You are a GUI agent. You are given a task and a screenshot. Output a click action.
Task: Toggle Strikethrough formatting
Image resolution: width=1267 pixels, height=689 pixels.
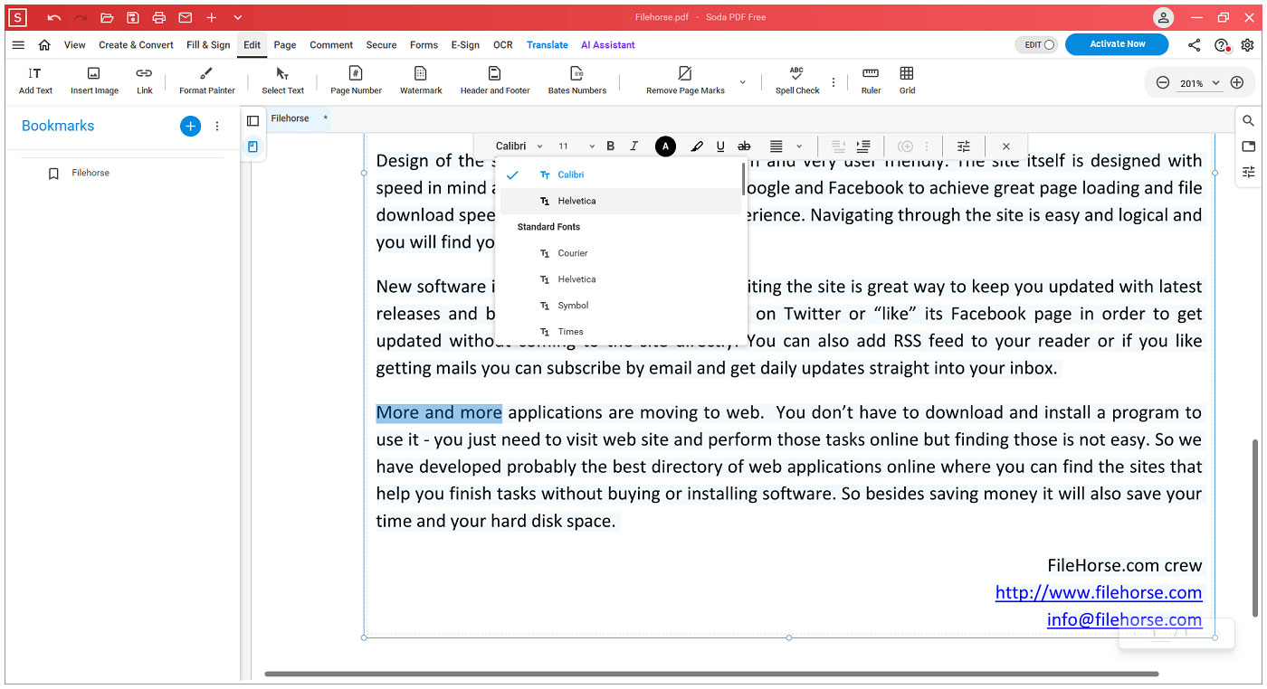[744, 146]
